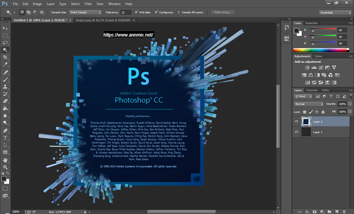Image resolution: width=354 pixels, height=214 pixels.
Task: Select the Eraser tool
Action: pyautogui.click(x=5, y=101)
